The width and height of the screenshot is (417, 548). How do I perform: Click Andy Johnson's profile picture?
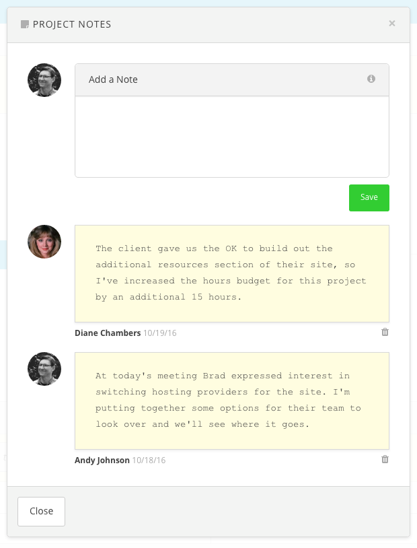point(44,369)
